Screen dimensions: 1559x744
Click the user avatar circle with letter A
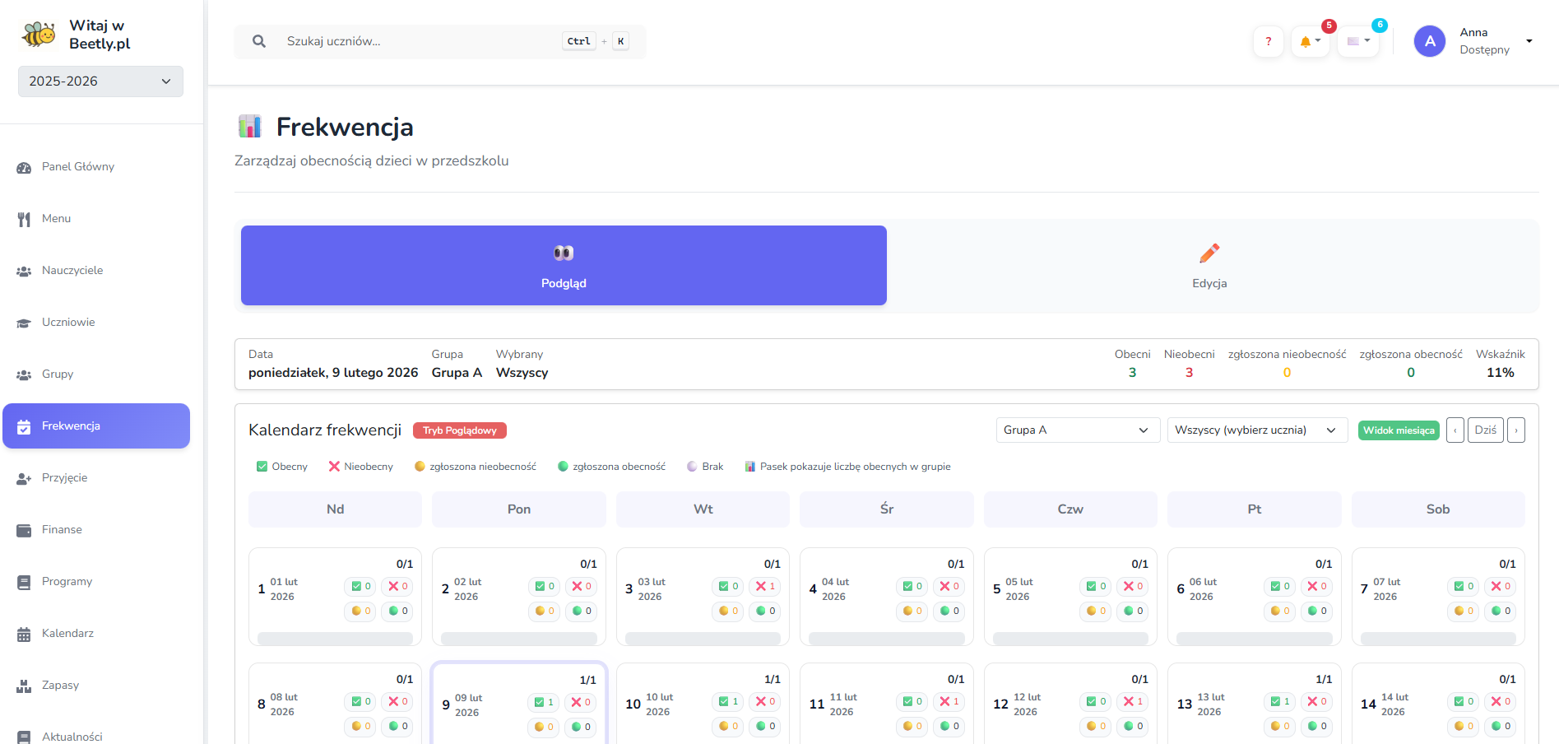pos(1429,41)
